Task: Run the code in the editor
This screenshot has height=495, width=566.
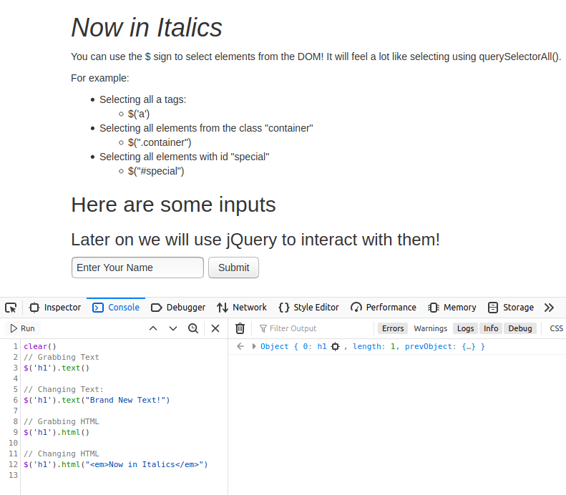Action: coord(22,328)
